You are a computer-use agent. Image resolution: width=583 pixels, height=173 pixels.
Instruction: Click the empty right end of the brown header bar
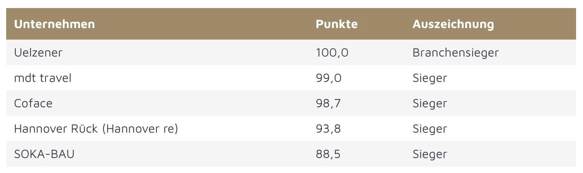[547, 24]
